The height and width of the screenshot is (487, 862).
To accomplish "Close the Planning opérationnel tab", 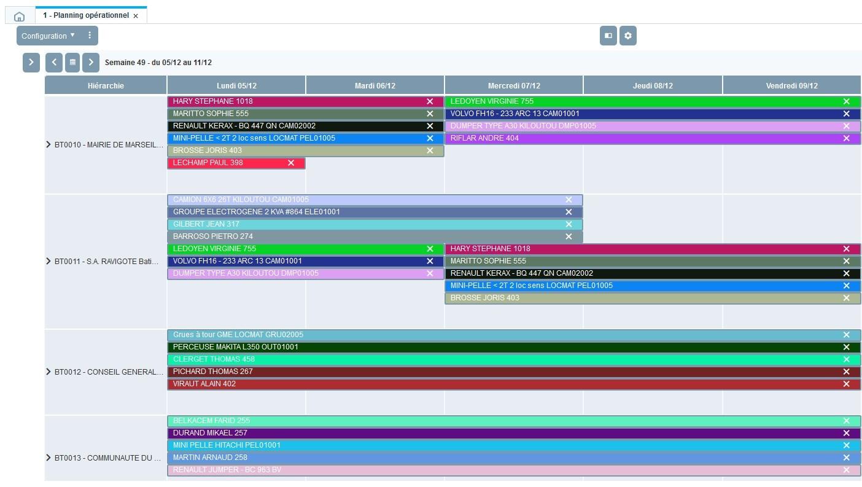I will tap(136, 16).
